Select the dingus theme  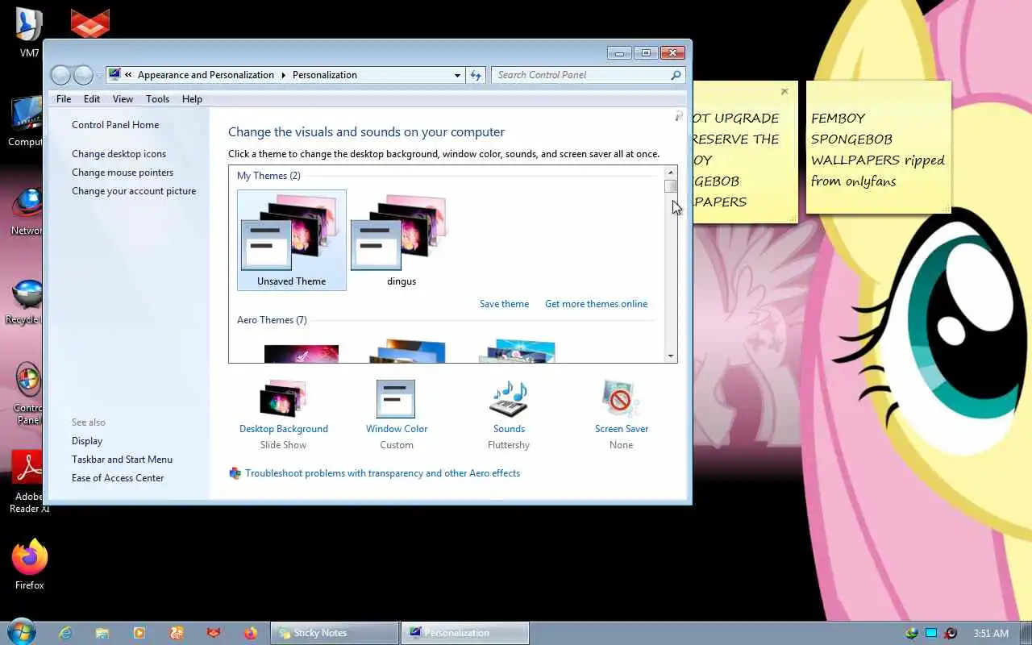(x=401, y=240)
